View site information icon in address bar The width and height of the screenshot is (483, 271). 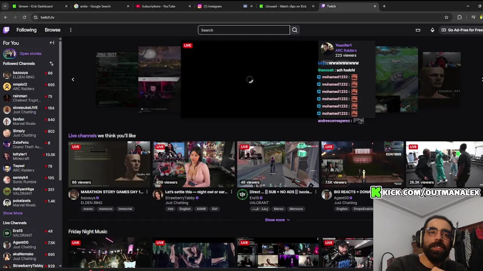coord(35,17)
